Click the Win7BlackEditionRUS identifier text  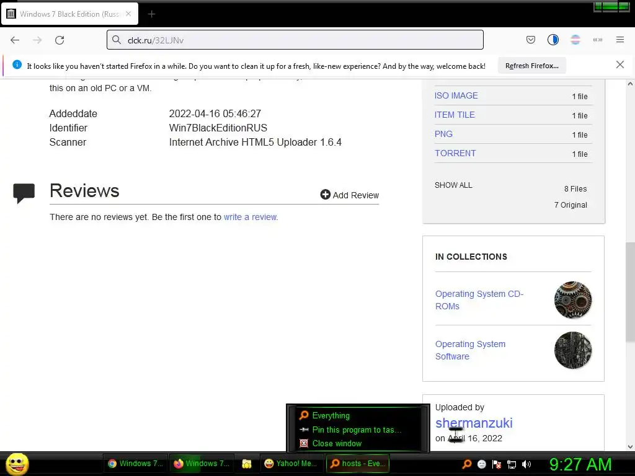click(218, 128)
